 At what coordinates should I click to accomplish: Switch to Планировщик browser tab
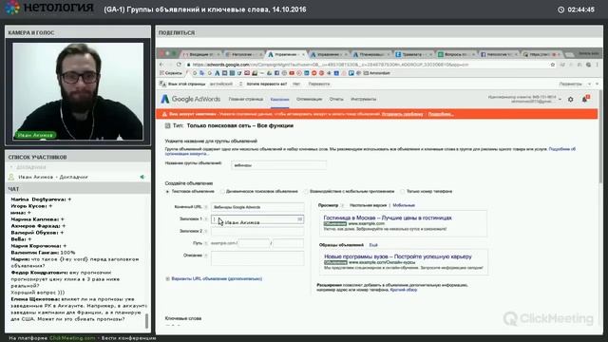[x=370, y=54]
